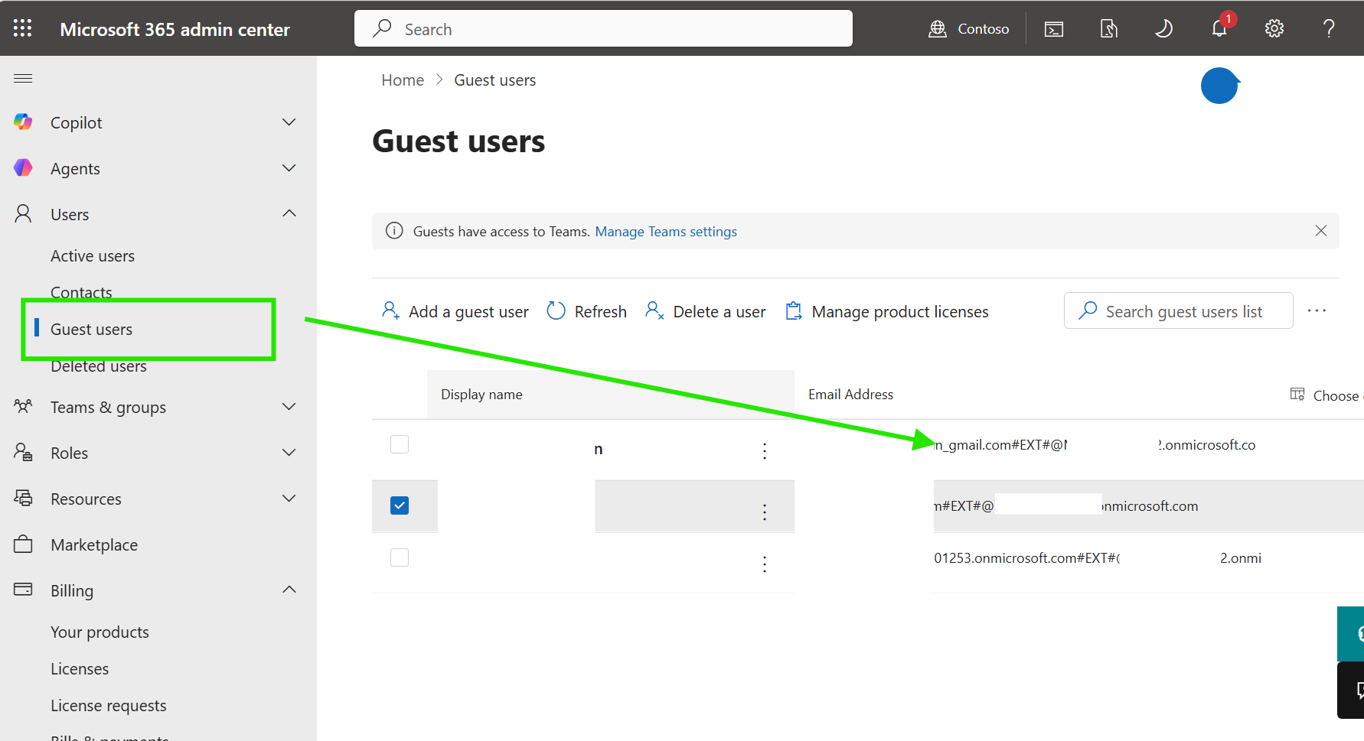Click the Billing card icon

[x=23, y=590]
